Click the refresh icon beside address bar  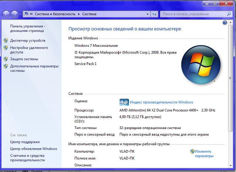pyautogui.click(x=154, y=14)
